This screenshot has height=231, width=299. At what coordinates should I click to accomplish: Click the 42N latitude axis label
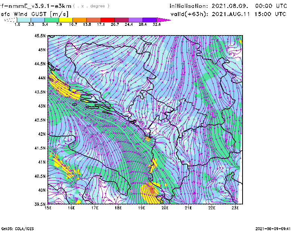tap(41, 134)
